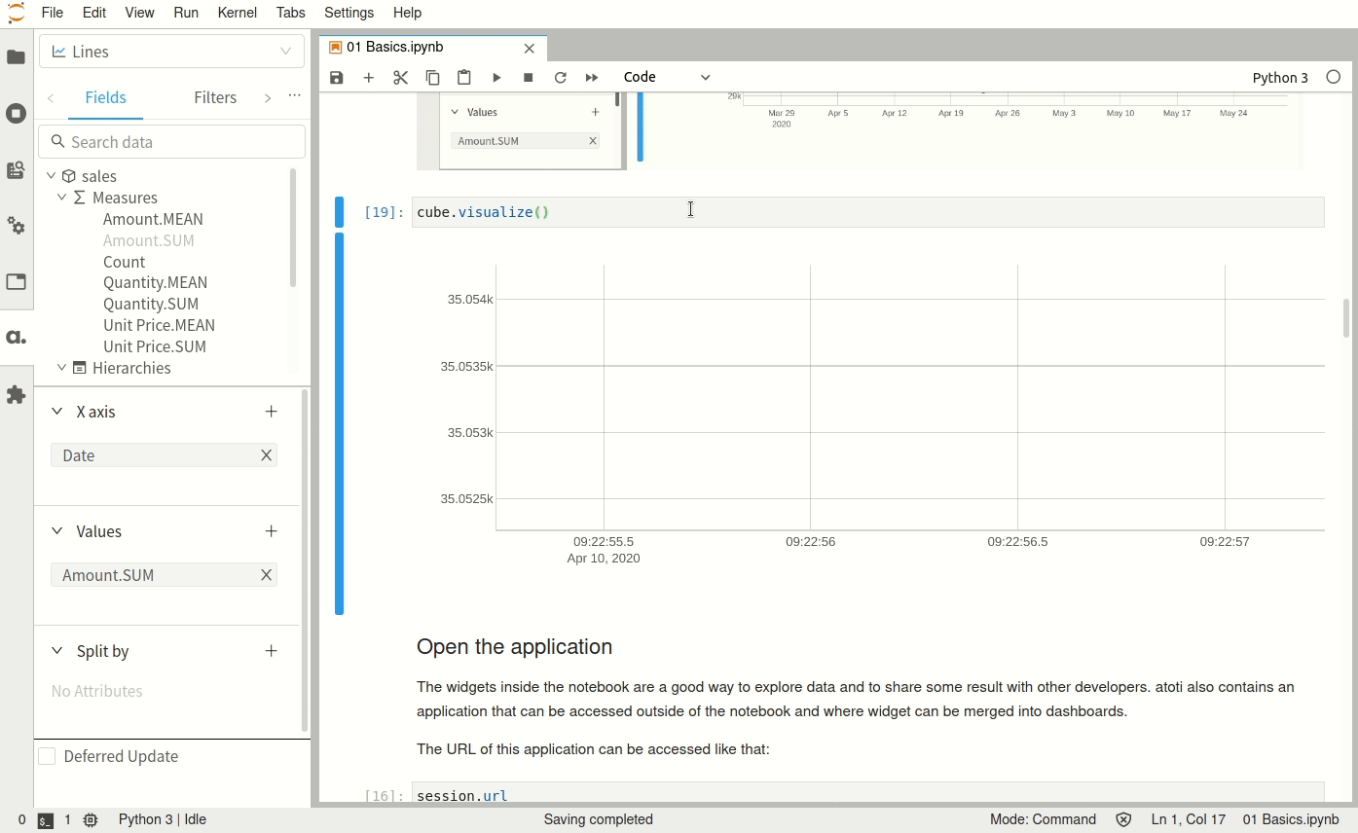Open the Lines widget type dropdown

tap(171, 52)
